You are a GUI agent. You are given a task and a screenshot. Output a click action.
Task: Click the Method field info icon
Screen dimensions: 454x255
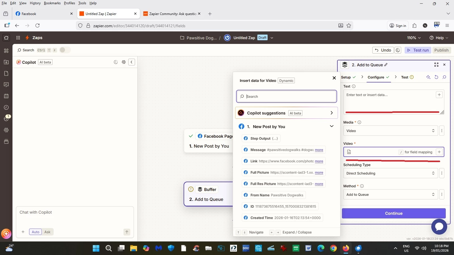coord(362,186)
